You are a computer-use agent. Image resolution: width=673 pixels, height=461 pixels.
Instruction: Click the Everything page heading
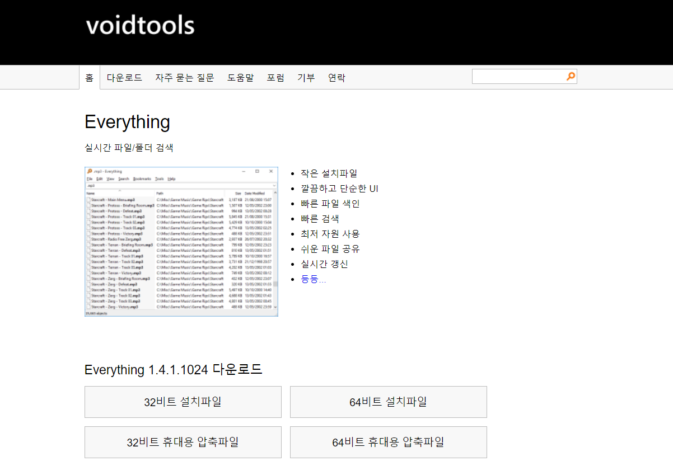pos(127,122)
